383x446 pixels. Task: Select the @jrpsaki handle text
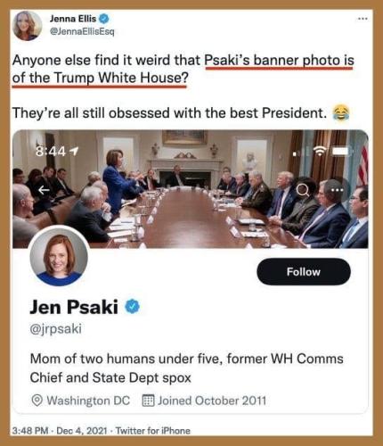[56, 329]
